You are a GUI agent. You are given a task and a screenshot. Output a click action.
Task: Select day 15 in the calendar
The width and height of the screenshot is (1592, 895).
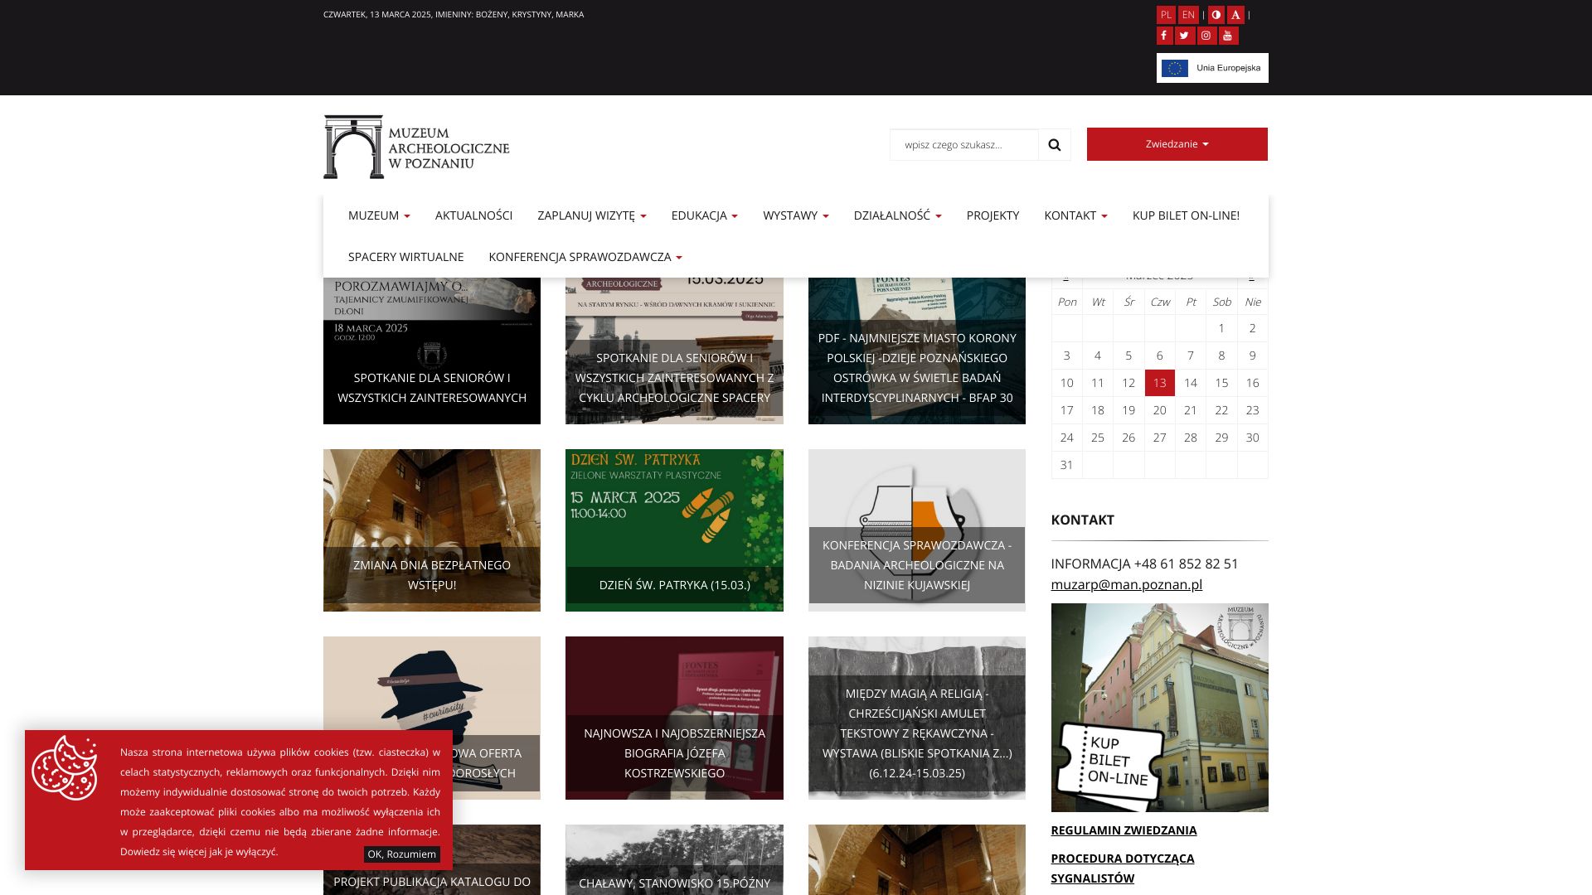coord(1221,383)
